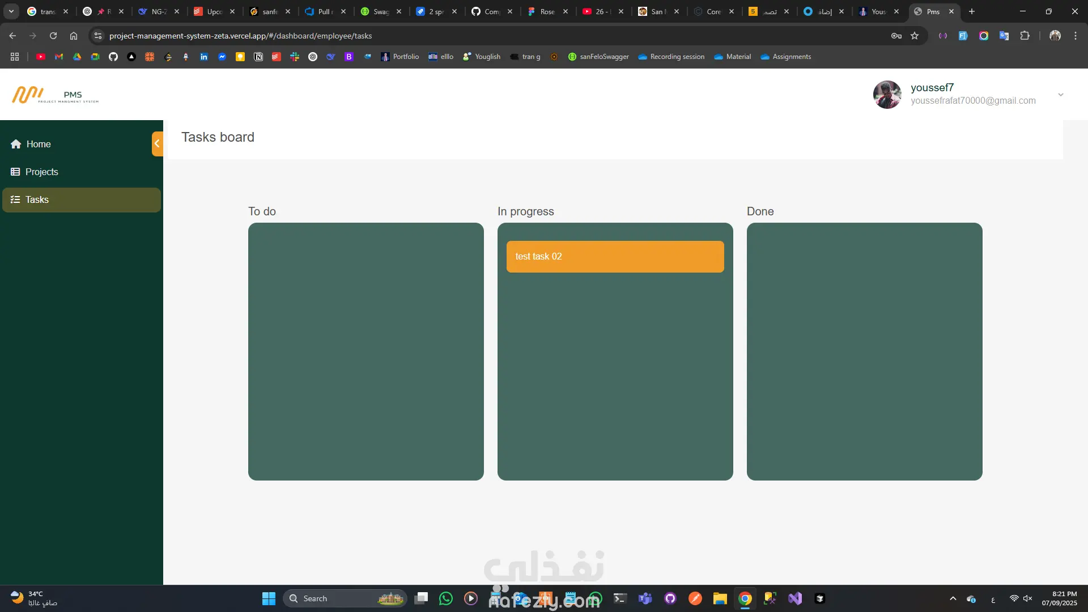Open the browser extensions puzzle icon
Screen dimensions: 1088x612
pos(1025,36)
